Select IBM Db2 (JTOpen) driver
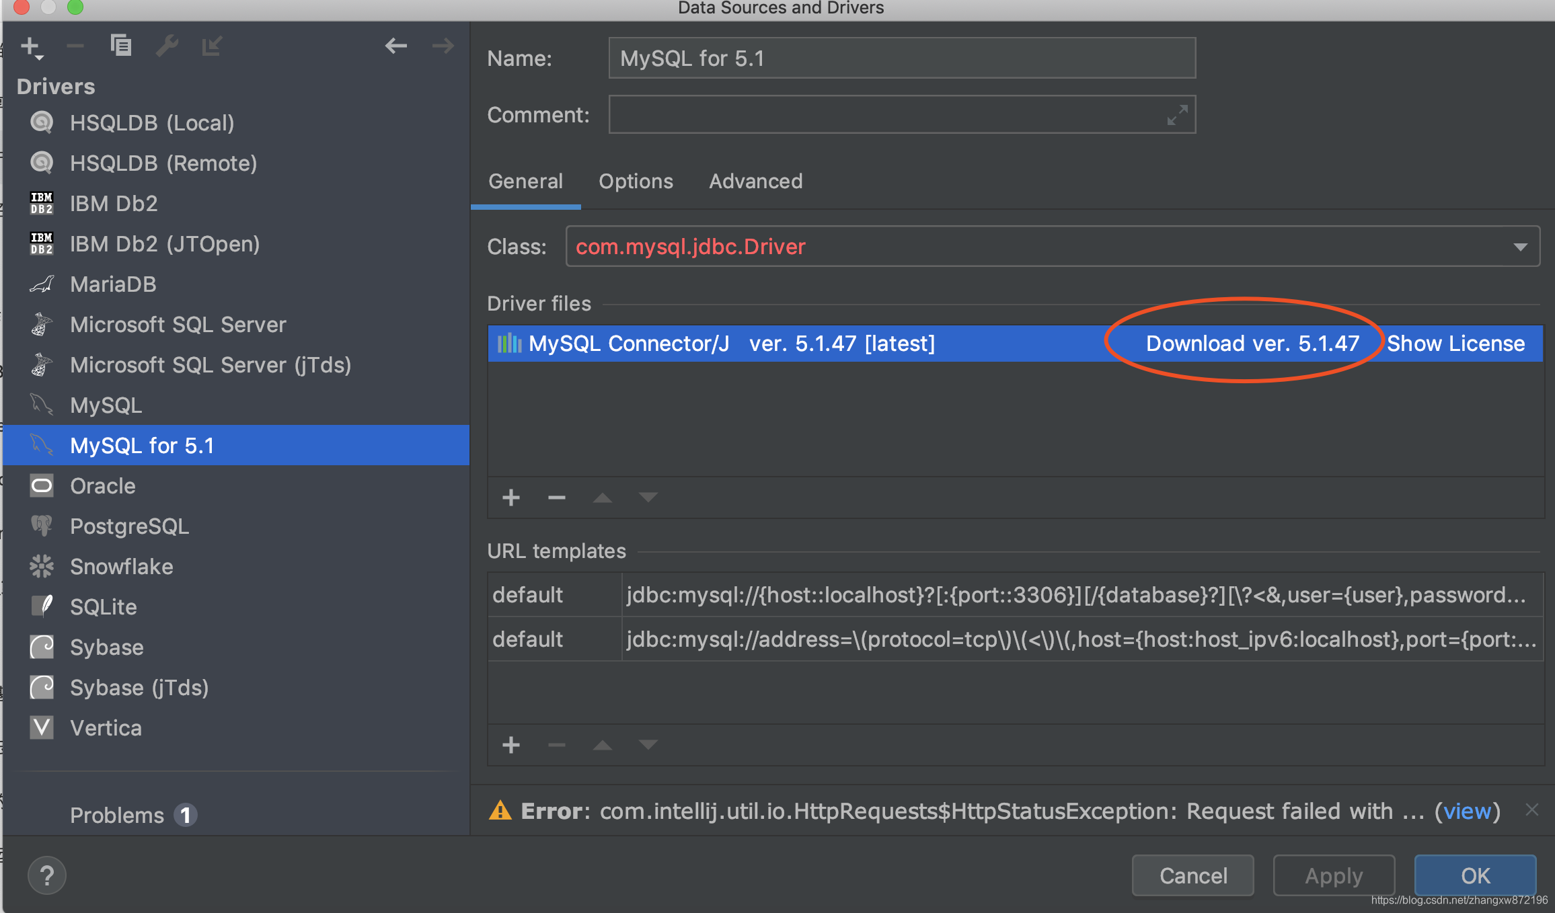This screenshot has height=913, width=1555. pyautogui.click(x=235, y=244)
